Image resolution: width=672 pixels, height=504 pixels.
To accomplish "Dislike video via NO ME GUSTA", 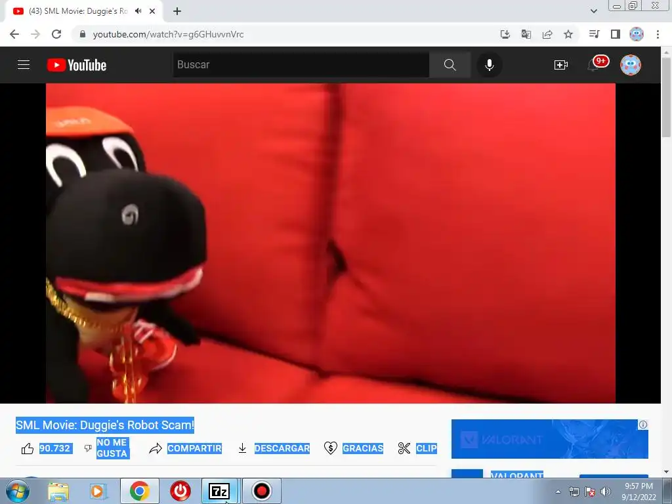I will [x=107, y=448].
